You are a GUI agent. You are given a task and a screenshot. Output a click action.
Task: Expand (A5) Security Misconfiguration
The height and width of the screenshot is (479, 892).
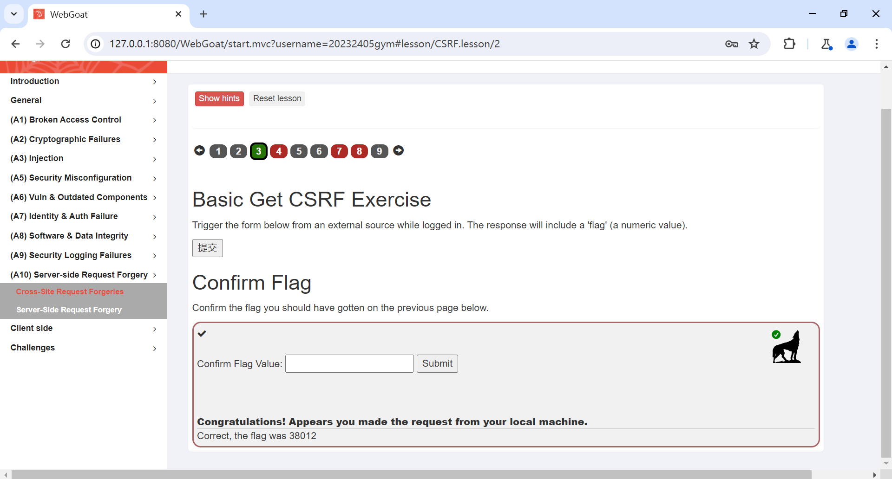coord(84,178)
